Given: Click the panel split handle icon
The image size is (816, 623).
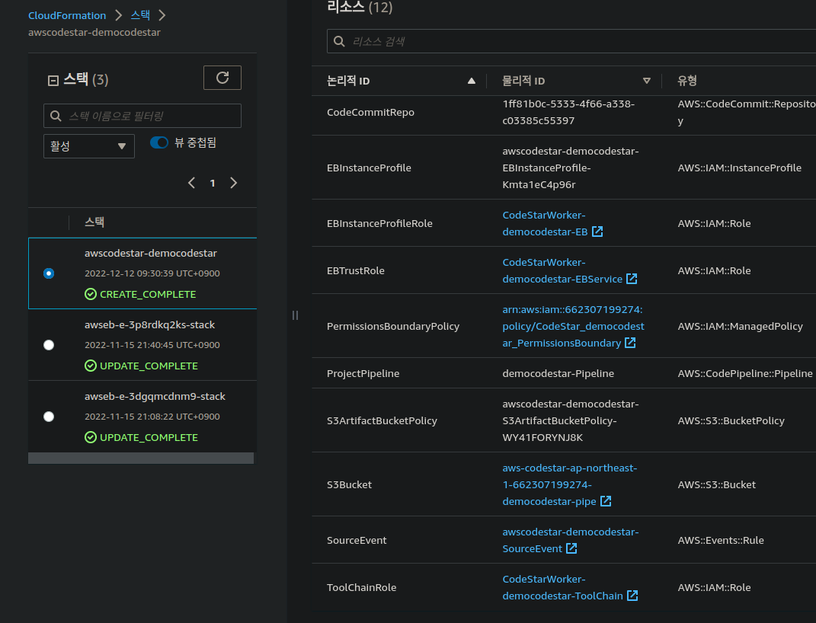Looking at the screenshot, I should click(295, 315).
